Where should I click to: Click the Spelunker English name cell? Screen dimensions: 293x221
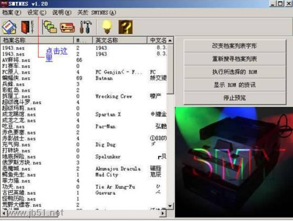[108, 157]
